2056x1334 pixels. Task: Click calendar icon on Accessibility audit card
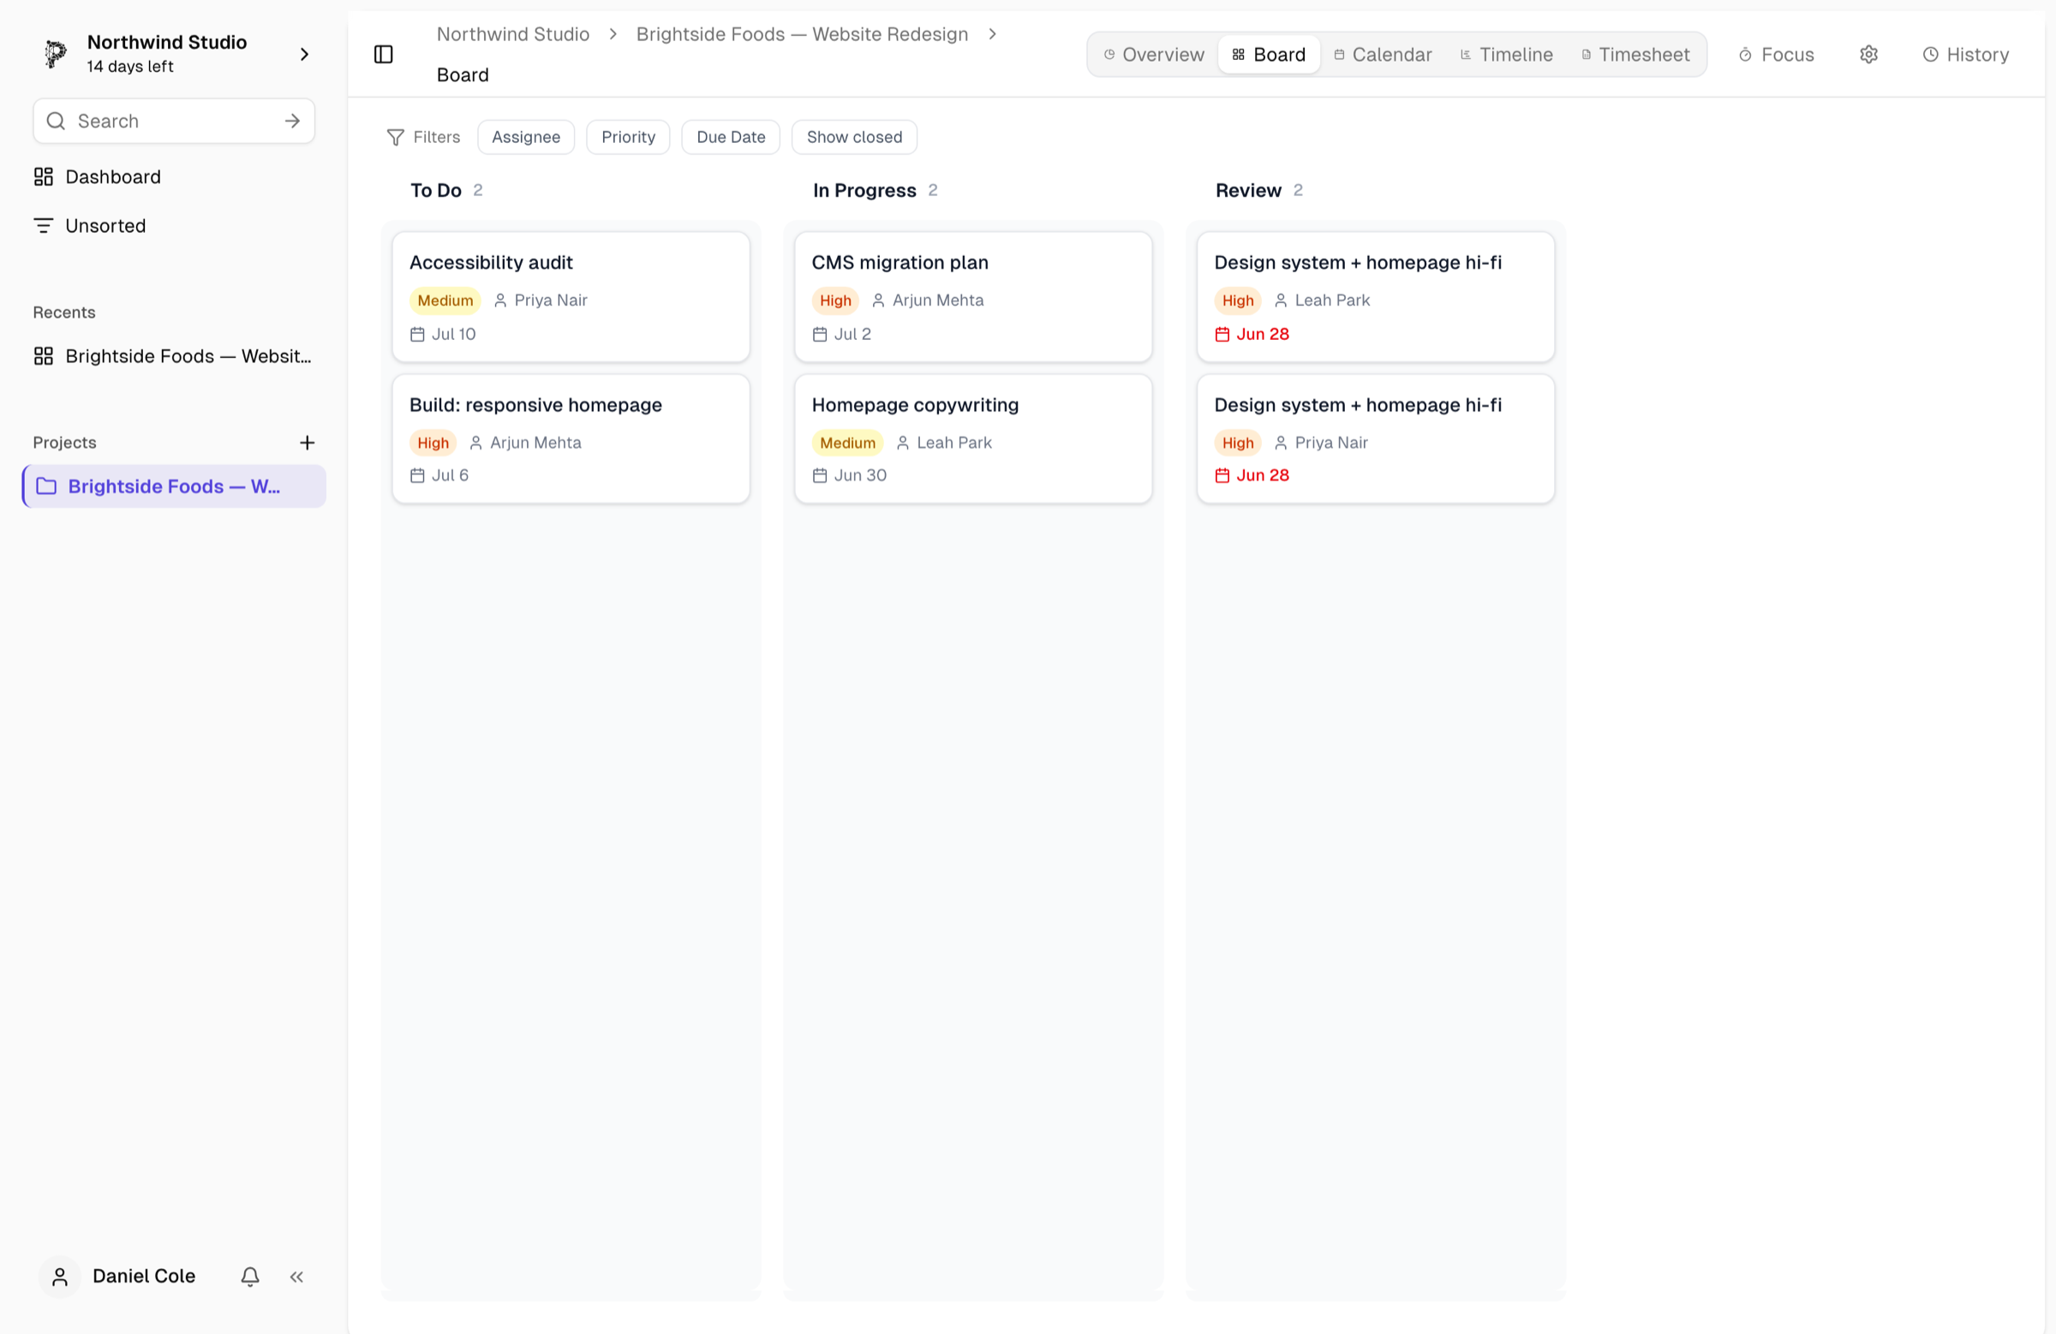(417, 334)
